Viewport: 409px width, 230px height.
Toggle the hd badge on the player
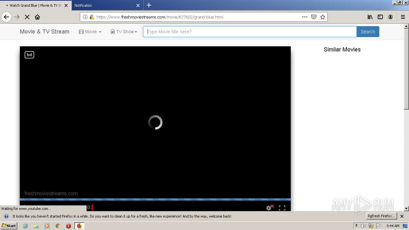pos(29,55)
